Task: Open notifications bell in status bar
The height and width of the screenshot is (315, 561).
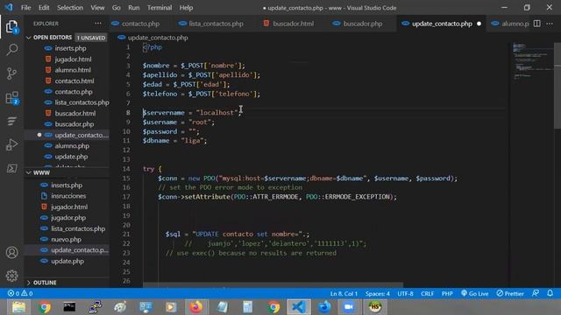Action: (x=550, y=293)
